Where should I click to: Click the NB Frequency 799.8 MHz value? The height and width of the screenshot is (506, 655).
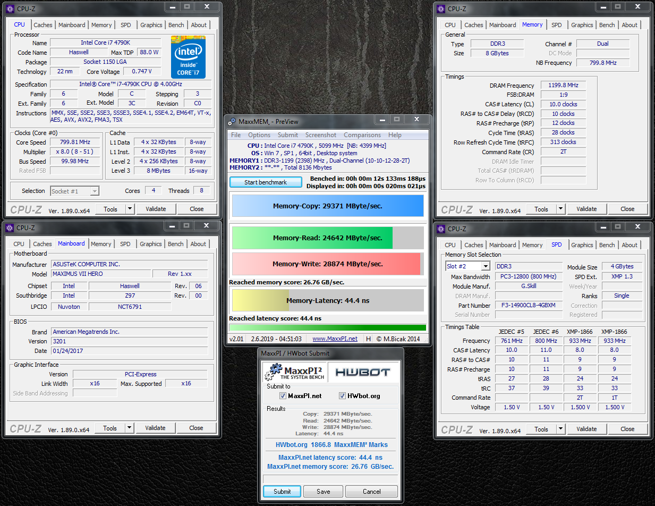(602, 63)
